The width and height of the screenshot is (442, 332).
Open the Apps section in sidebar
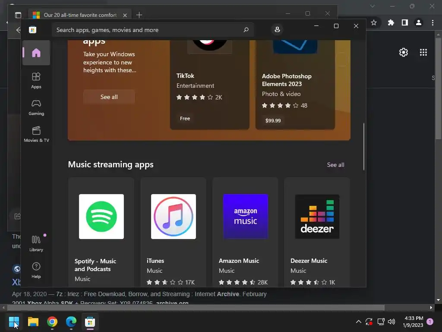tap(36, 80)
